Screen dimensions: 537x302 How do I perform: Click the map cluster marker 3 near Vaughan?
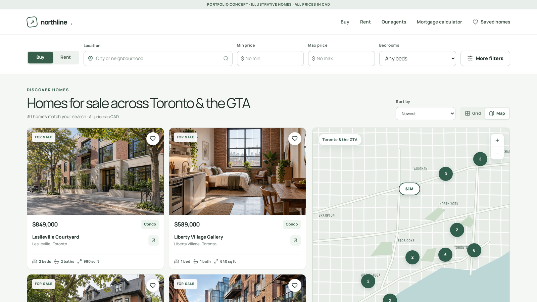[446, 174]
